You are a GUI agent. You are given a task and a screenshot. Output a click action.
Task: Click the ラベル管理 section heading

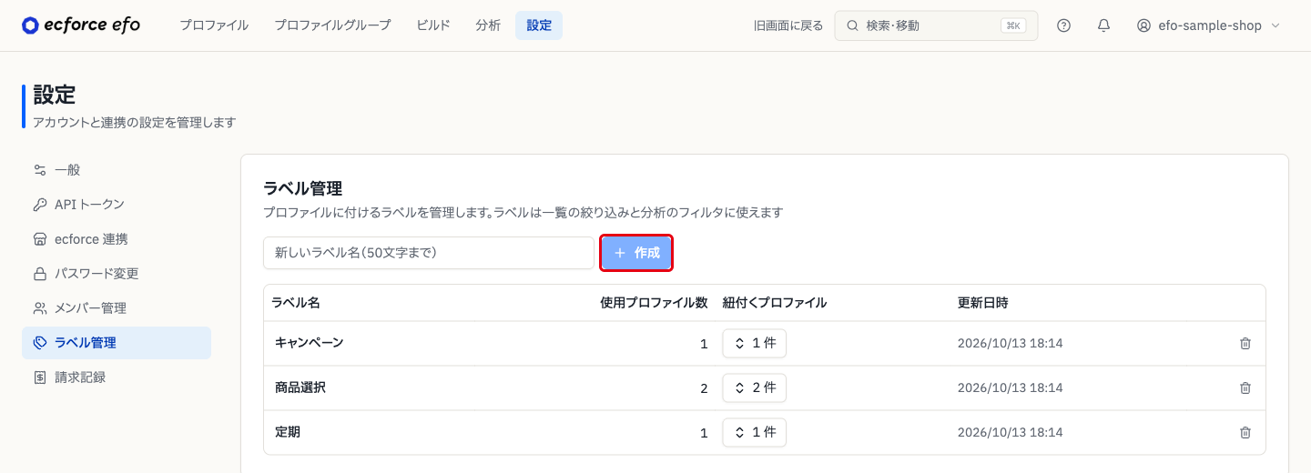tap(302, 188)
